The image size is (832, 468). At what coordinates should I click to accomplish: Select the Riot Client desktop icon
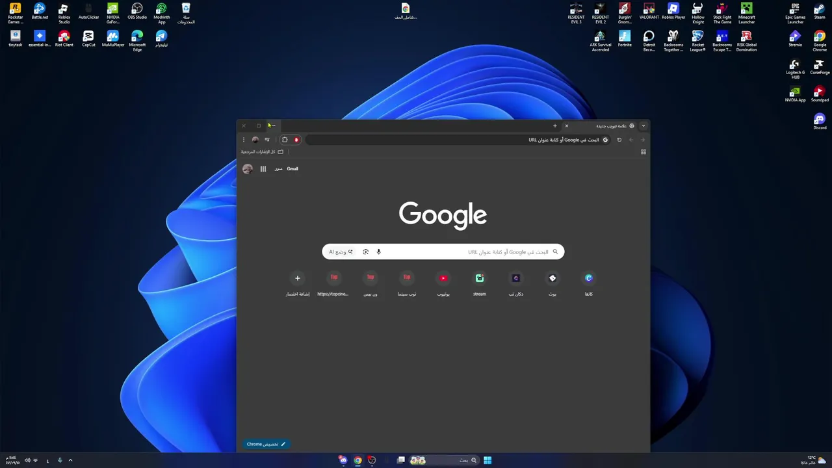click(x=64, y=38)
